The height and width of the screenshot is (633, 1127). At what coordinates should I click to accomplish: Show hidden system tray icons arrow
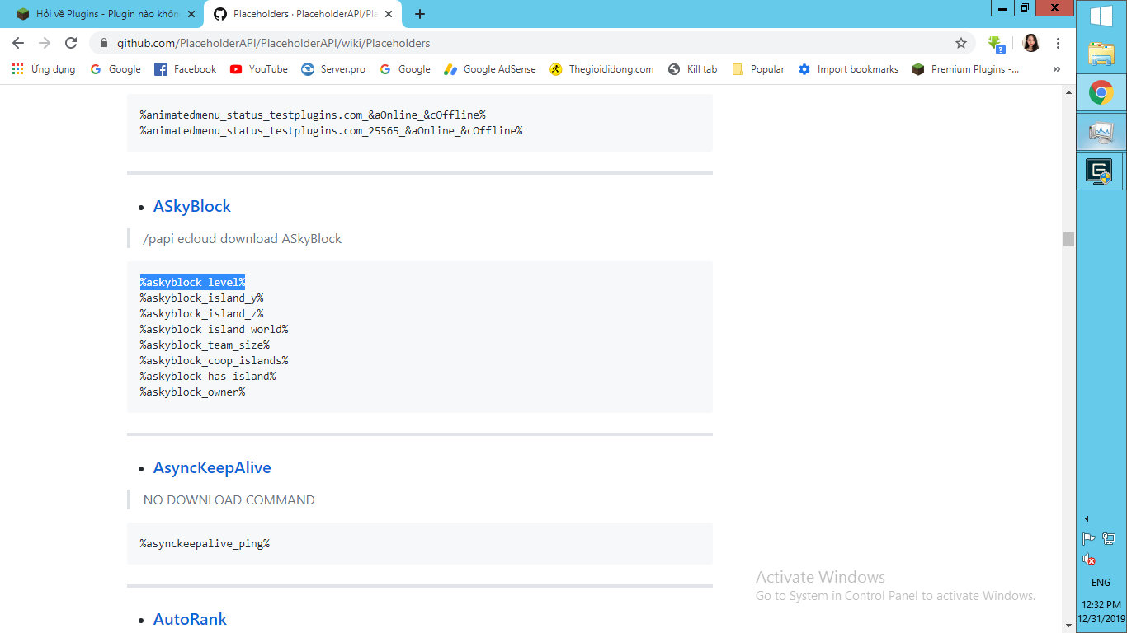pos(1087,518)
